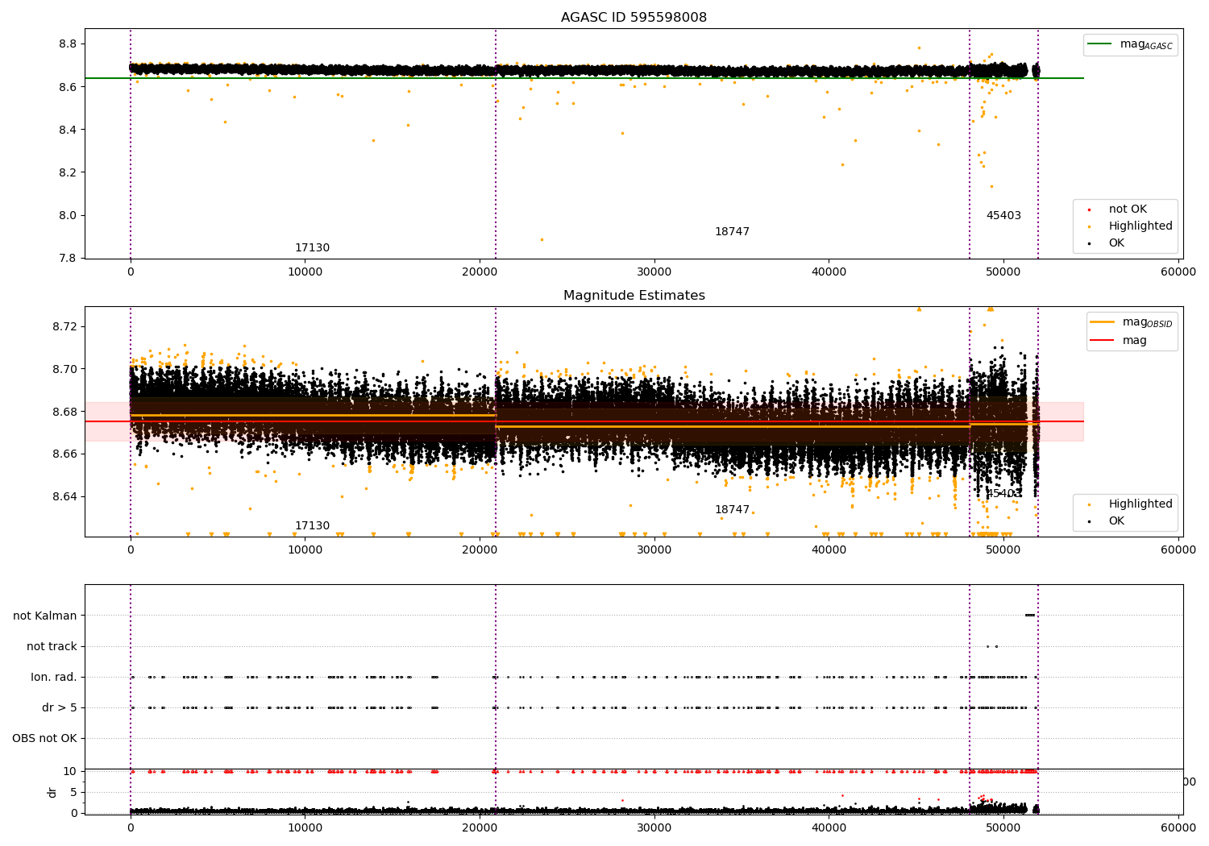This screenshot has height=846, width=1209.
Task: Click the 20000 x-axis tick in bottom plot
Action: point(480,827)
